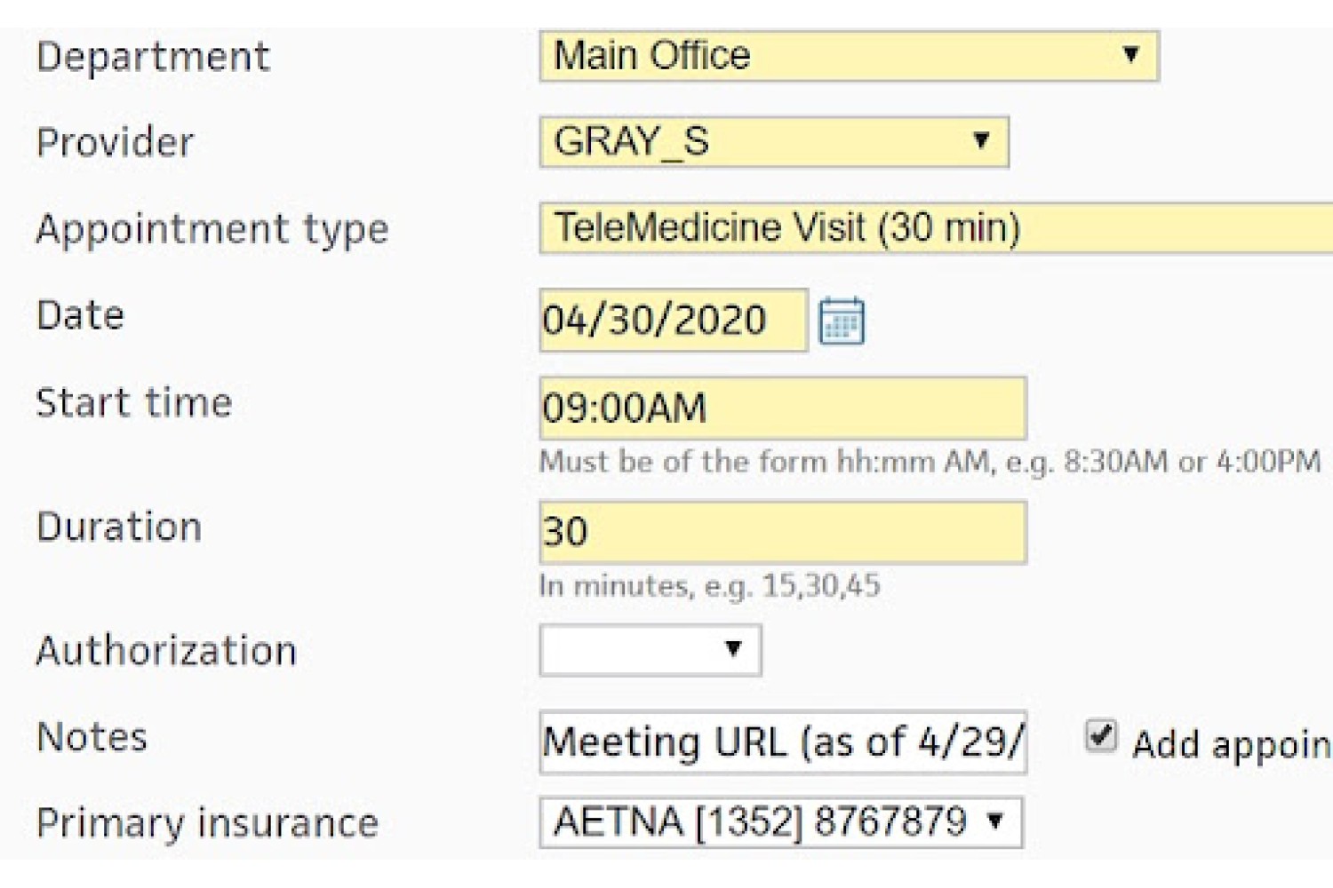Open the calendar date picker icon
1333x888 pixels.
point(841,321)
